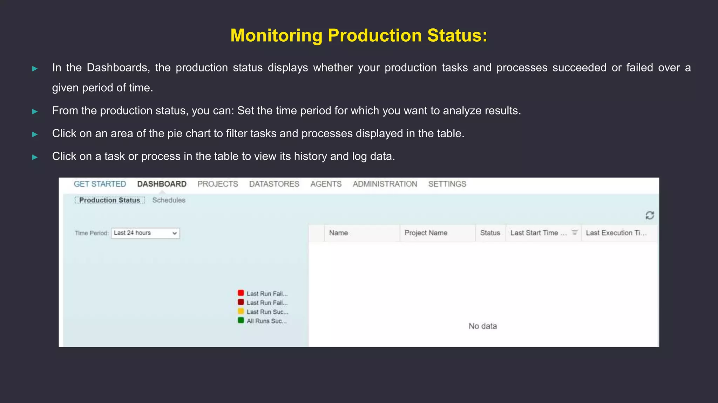Select the AGENTS tab
Screen dimensions: 718x403
pyautogui.click(x=326, y=184)
